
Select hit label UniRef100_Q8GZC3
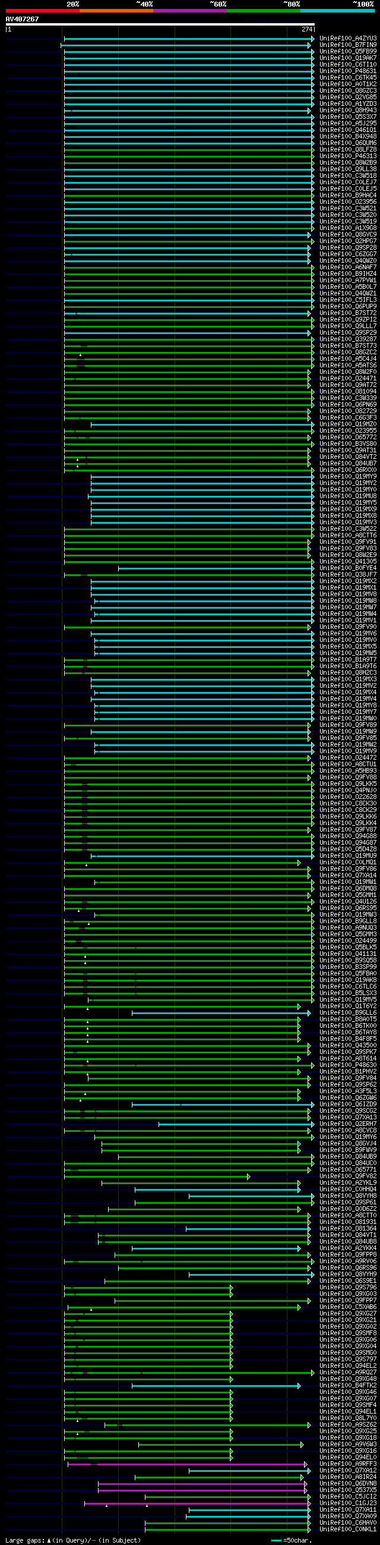pos(348,91)
